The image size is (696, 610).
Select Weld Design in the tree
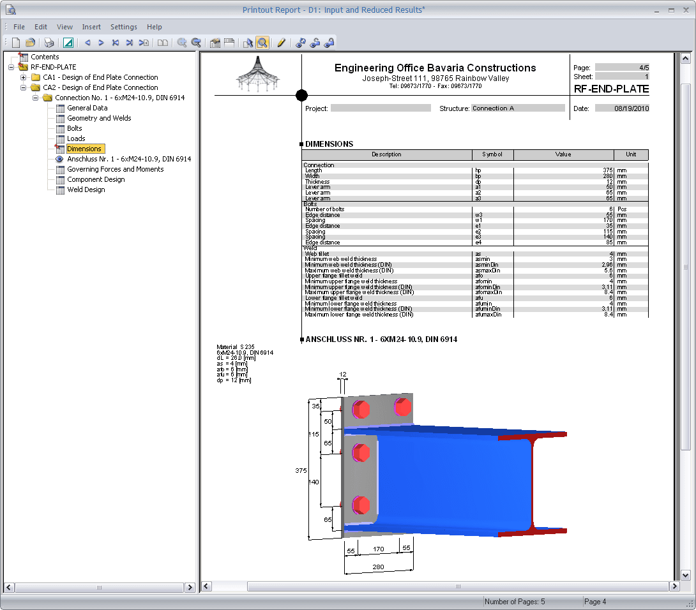pyautogui.click(x=86, y=190)
